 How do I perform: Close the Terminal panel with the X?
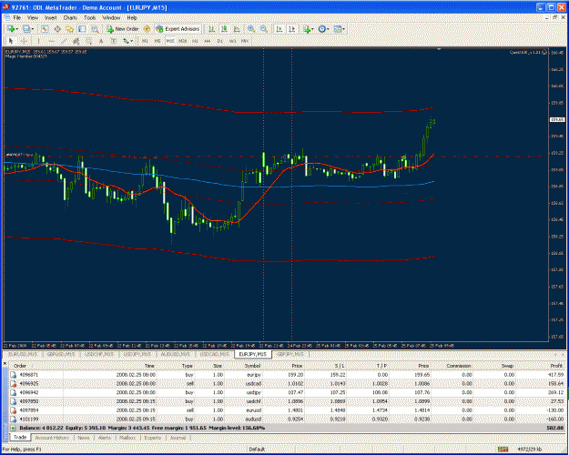[5, 363]
